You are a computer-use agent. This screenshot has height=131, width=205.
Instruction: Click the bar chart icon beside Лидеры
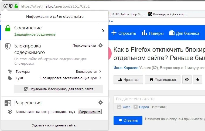(144, 33)
